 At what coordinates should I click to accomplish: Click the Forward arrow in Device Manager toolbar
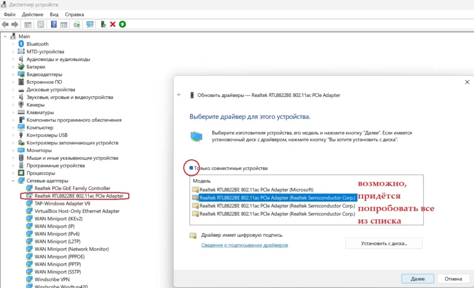14,25
